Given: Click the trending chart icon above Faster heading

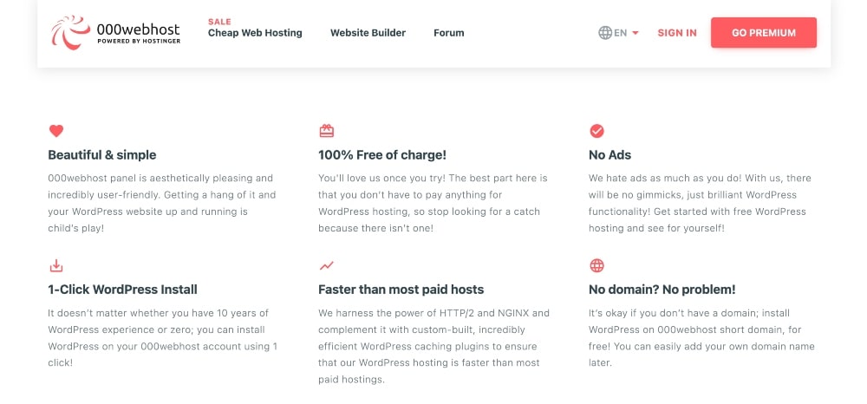Looking at the screenshot, I should tap(327, 265).
